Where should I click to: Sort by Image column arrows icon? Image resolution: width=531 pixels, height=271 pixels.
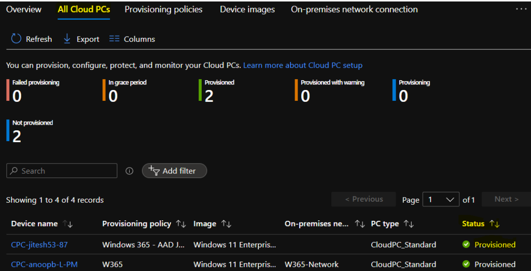click(x=226, y=224)
